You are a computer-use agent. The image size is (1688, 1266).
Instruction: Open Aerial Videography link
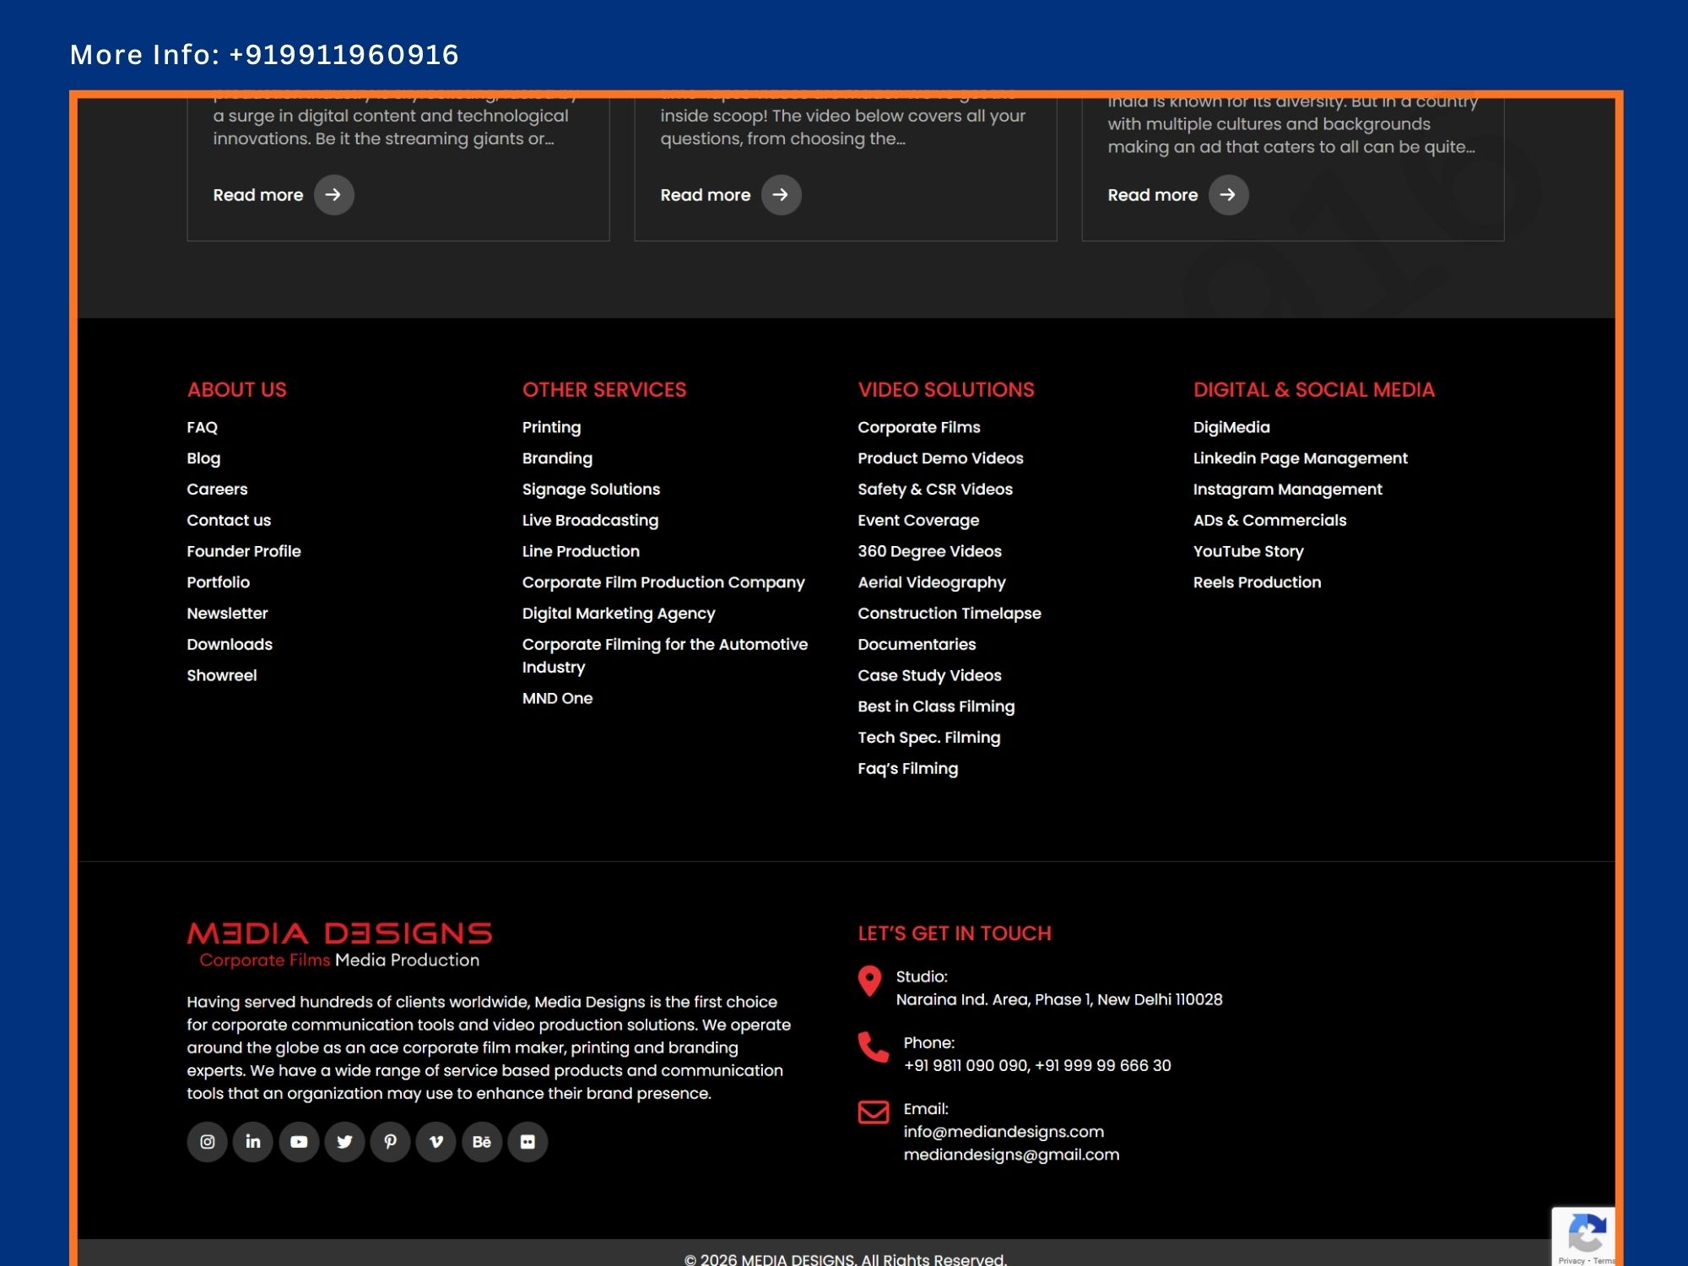pos(931,582)
